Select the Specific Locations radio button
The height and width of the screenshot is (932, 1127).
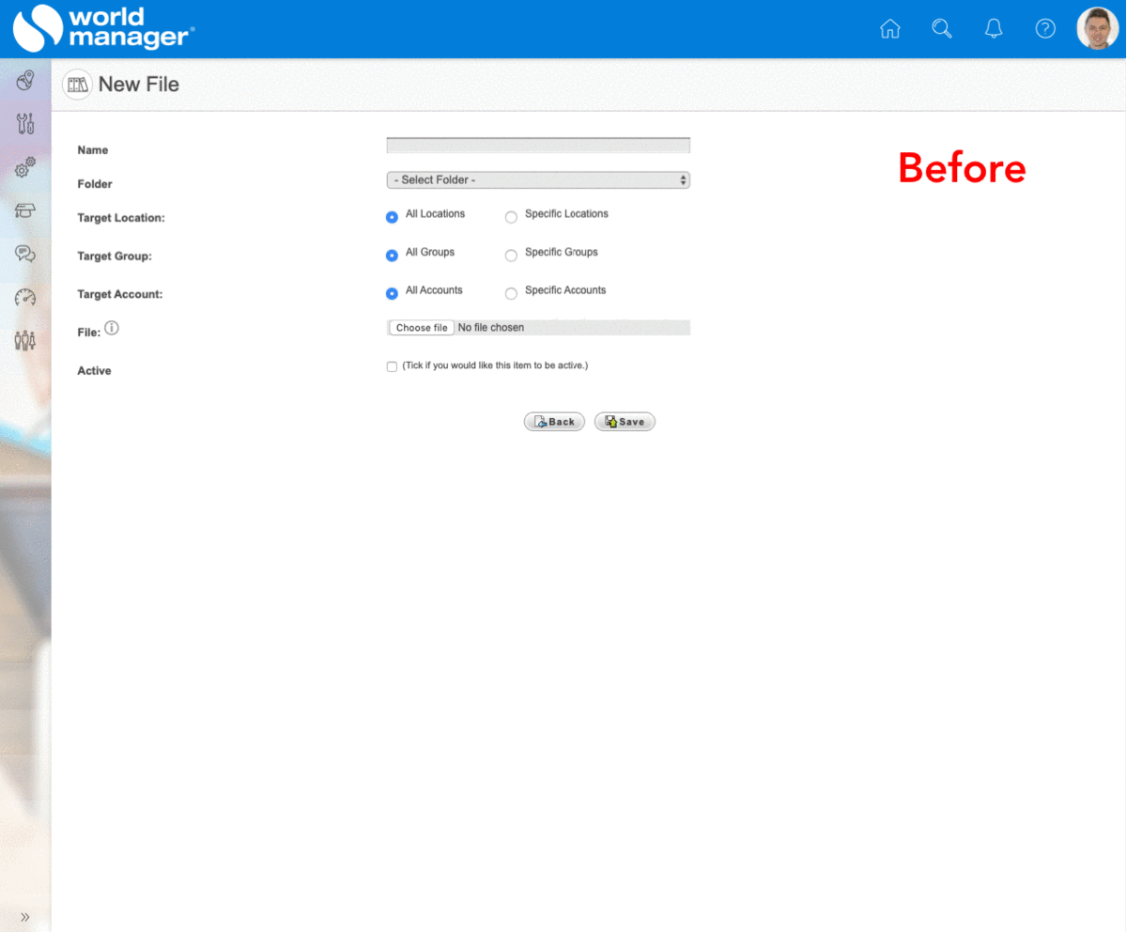coord(511,217)
